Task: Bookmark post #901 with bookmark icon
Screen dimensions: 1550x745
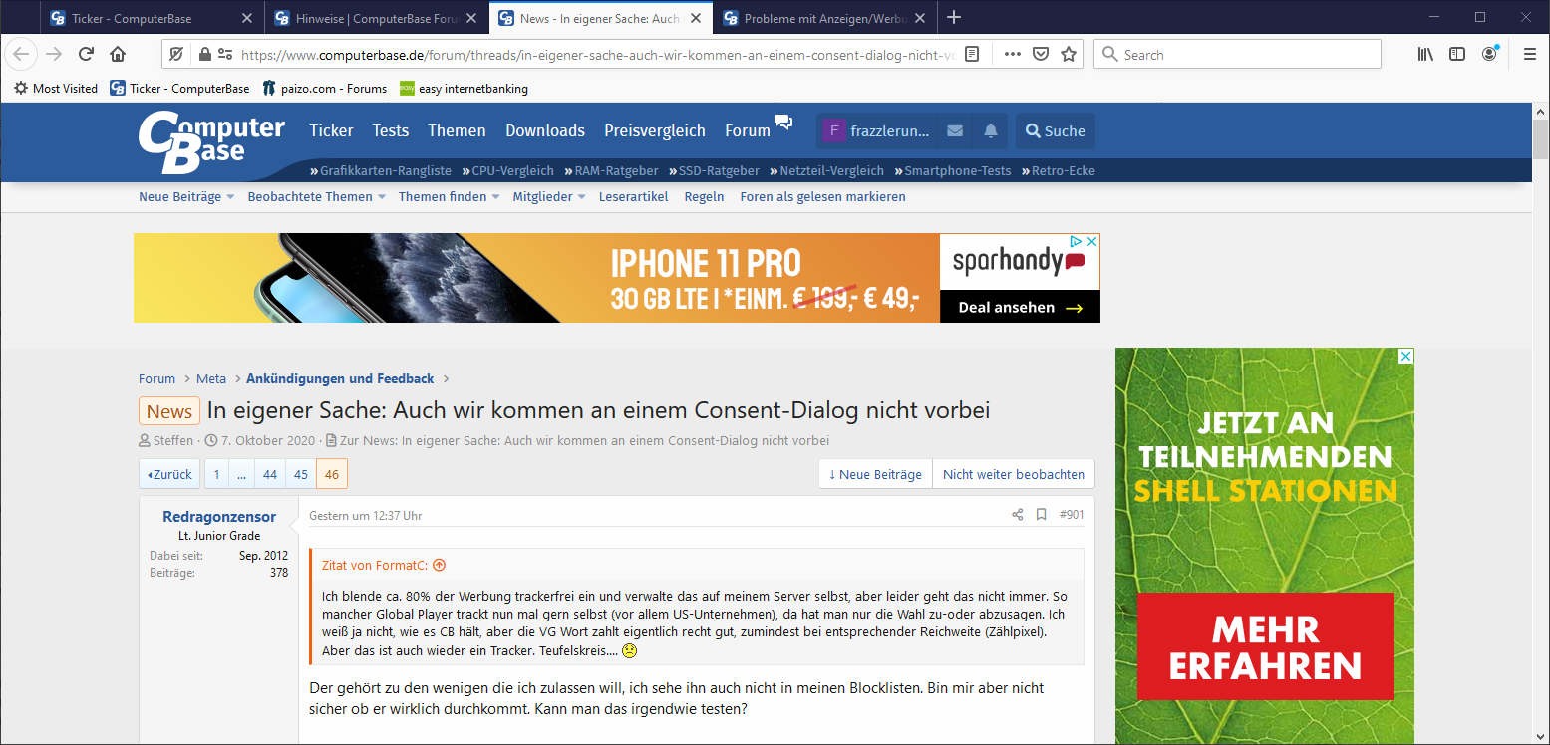Action: (1042, 515)
